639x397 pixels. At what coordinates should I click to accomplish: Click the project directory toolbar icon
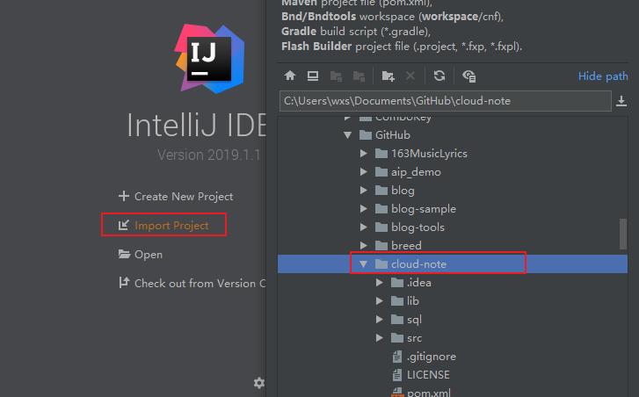click(x=336, y=76)
